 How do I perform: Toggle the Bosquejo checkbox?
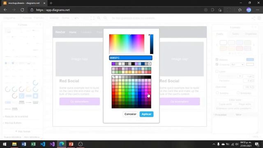pos(238,93)
